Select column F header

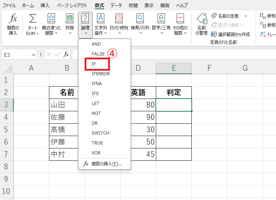click(209, 68)
